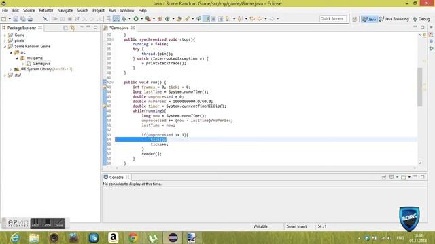Toggle Block Selection Mode toolbar button
Screen dimensions: 435x244
(213, 19)
